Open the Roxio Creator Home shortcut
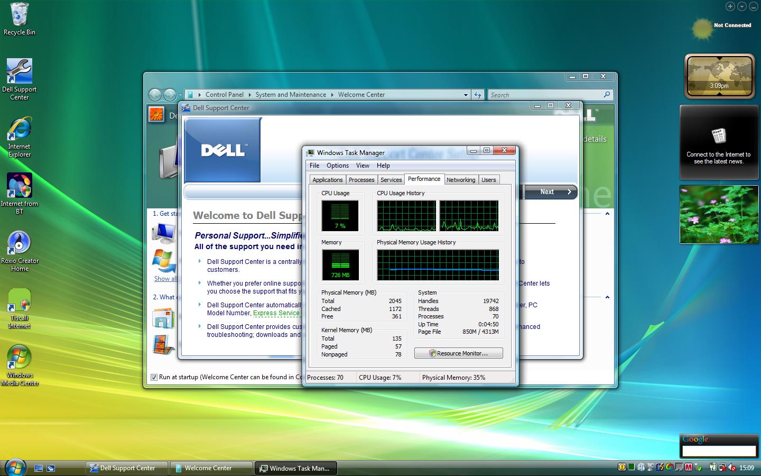 (x=20, y=251)
